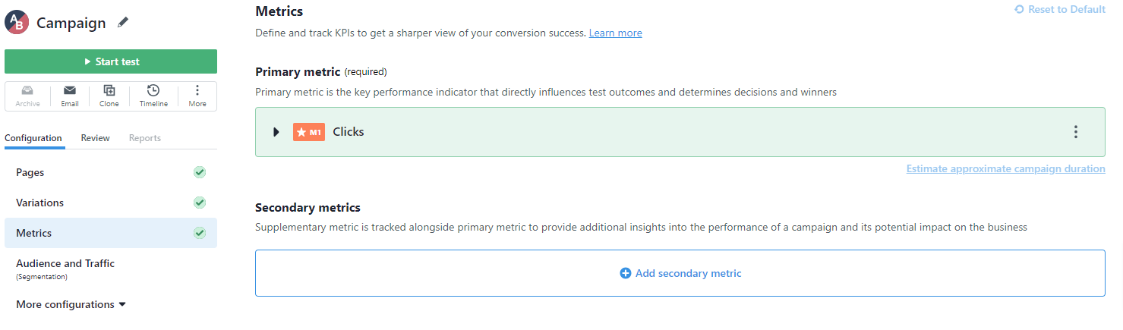Image resolution: width=1123 pixels, height=330 pixels.
Task: Click the A/B campaign logo icon
Action: (x=17, y=23)
